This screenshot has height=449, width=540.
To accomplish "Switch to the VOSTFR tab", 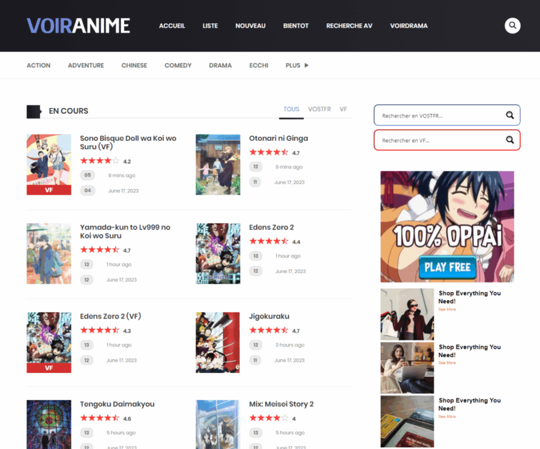I will 319,110.
